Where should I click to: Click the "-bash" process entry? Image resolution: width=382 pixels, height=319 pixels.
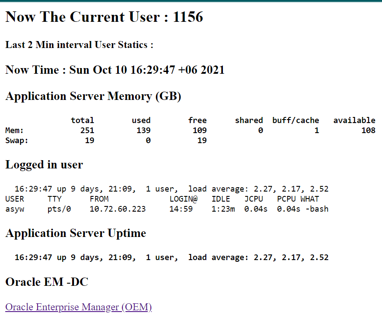coord(317,209)
